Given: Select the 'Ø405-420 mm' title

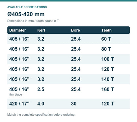Looking at the screenshot, I should 26,14.
